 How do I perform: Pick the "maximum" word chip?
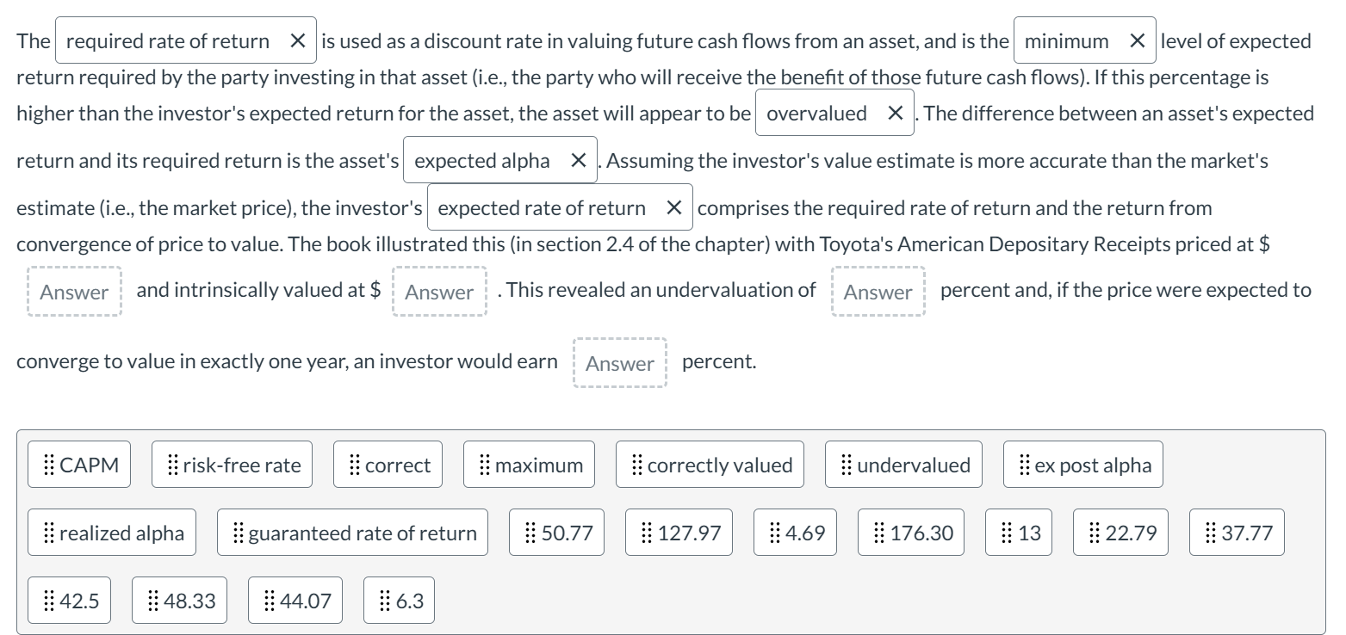point(528,464)
